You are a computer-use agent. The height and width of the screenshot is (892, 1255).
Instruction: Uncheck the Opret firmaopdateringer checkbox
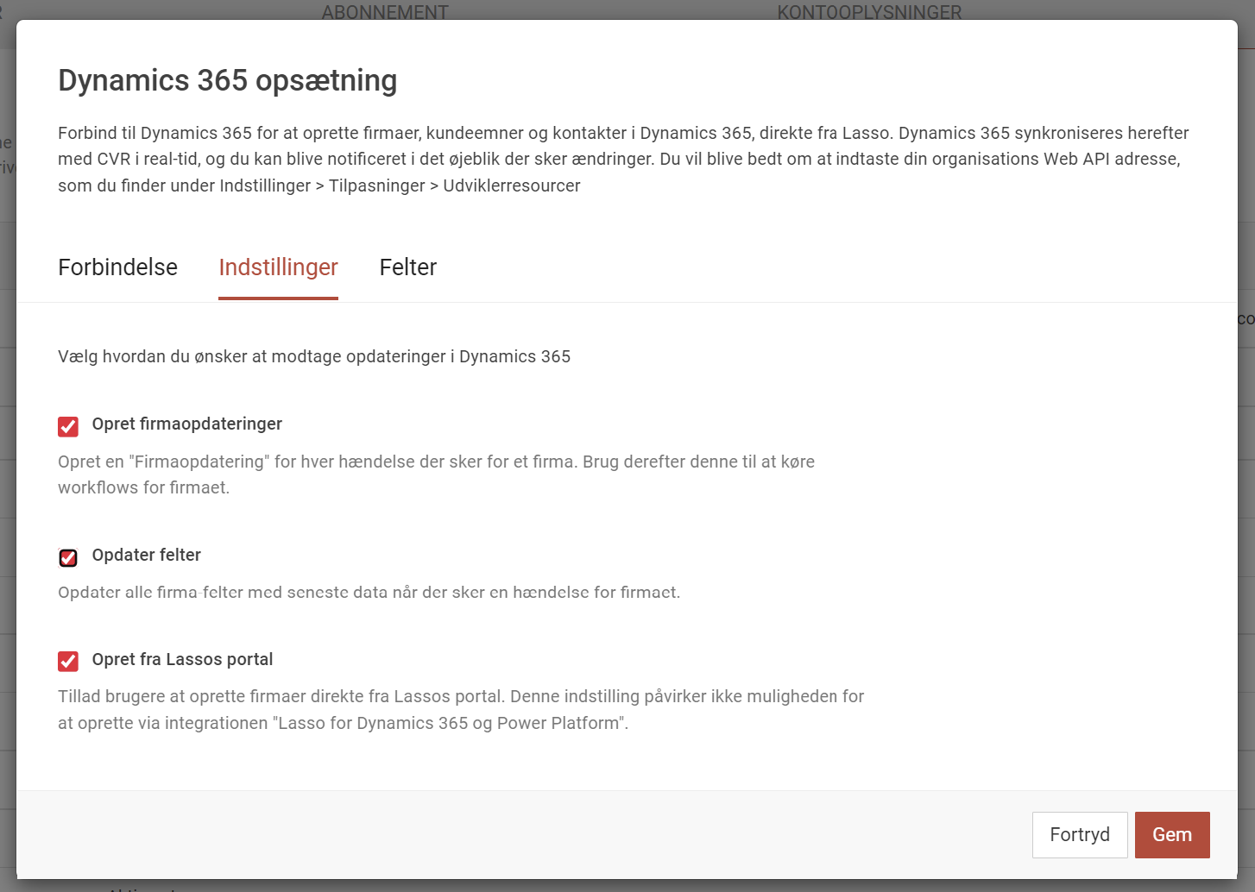(68, 426)
